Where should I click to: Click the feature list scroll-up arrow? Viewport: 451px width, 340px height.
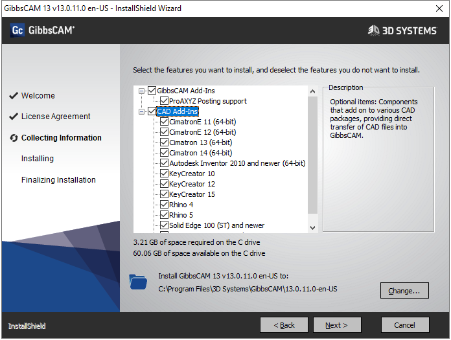[312, 91]
